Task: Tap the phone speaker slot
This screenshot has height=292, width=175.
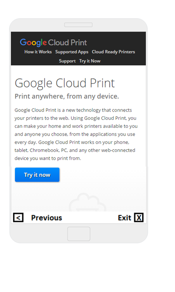Action: [78, 25]
